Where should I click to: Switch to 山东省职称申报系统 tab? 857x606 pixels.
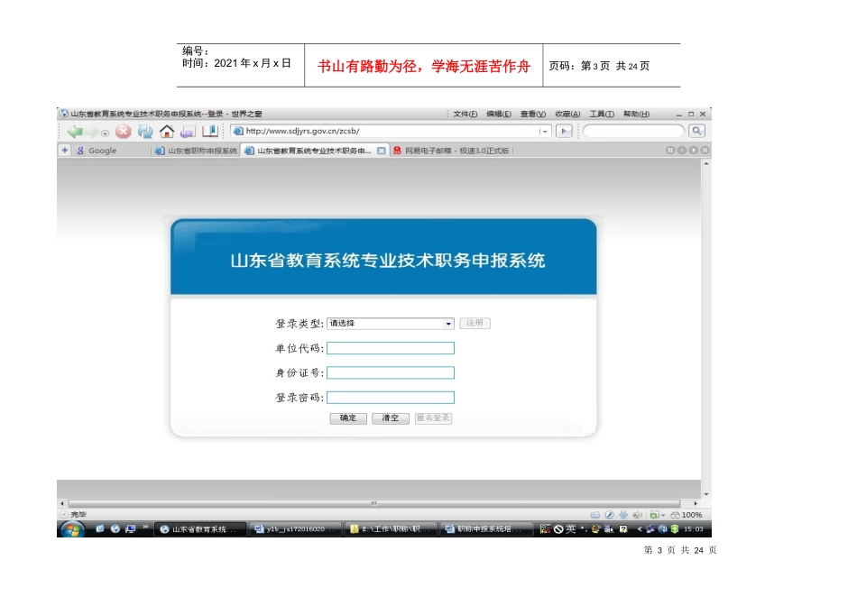coord(197,151)
